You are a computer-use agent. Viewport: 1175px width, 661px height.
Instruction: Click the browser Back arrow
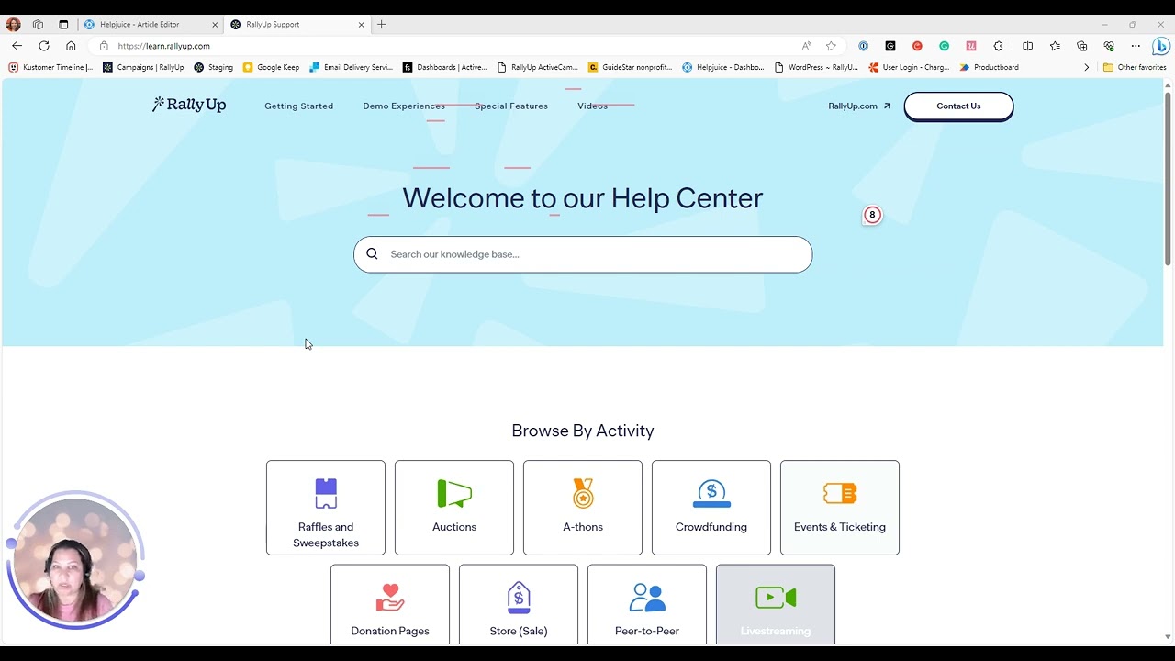click(x=17, y=46)
